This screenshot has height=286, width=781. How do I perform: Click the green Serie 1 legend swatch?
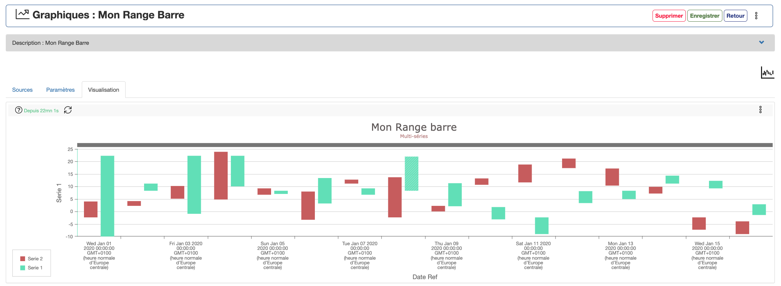tap(22, 268)
